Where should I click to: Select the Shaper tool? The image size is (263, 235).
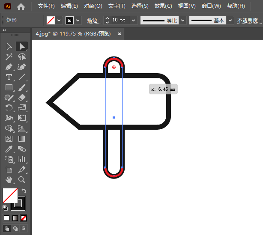click(x=9, y=98)
